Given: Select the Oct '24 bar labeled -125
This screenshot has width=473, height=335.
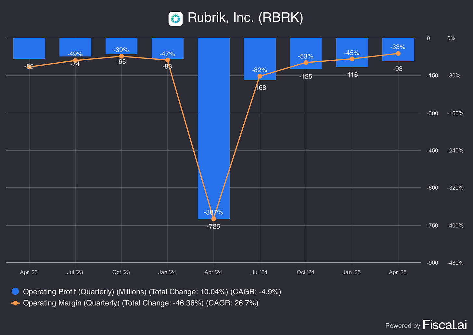Looking at the screenshot, I should [306, 54].
